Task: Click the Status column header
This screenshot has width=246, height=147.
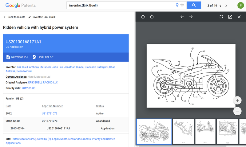Action: coord(100,106)
